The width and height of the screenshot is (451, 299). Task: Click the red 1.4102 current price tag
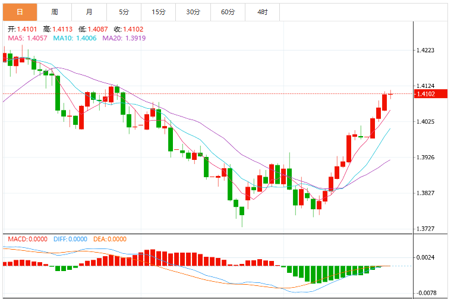[x=431, y=94]
